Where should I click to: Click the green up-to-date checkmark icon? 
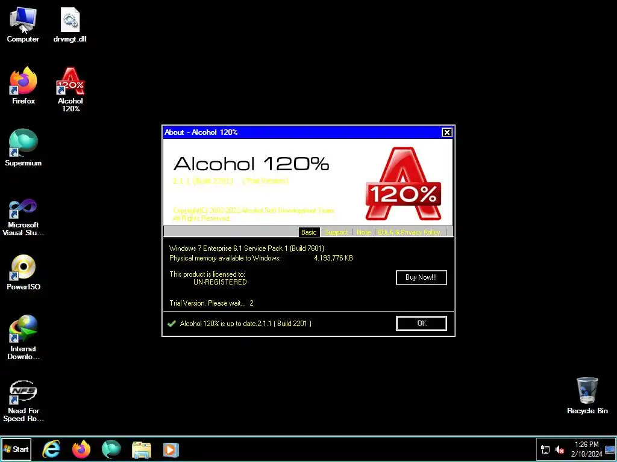click(172, 324)
